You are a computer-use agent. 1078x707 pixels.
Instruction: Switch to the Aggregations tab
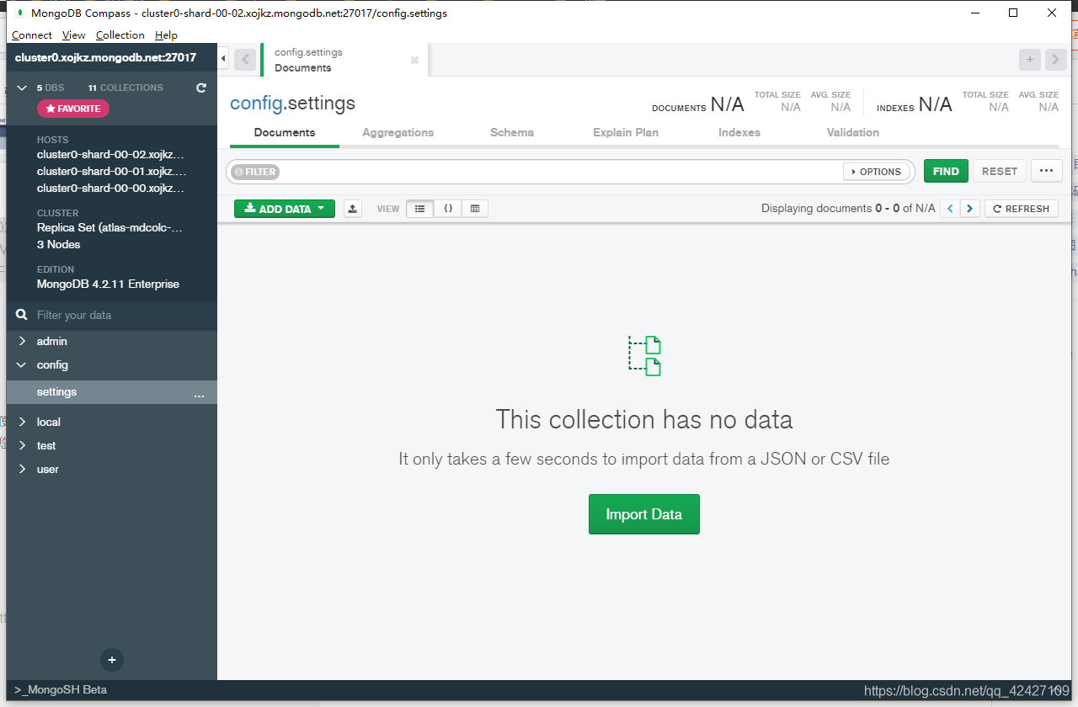click(398, 132)
